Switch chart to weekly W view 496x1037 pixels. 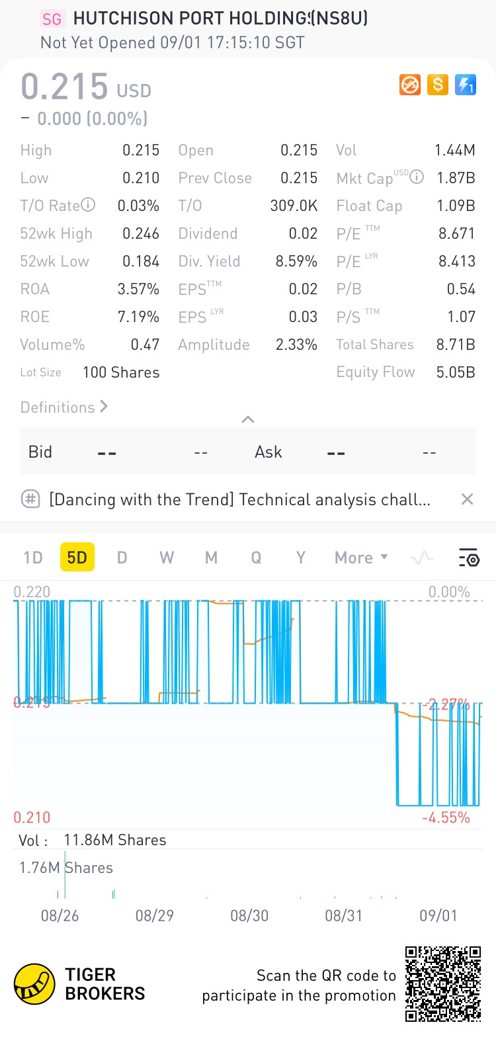(167, 558)
